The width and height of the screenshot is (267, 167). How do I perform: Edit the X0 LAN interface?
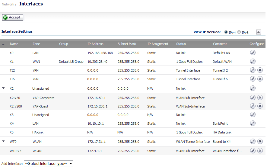[253, 53]
